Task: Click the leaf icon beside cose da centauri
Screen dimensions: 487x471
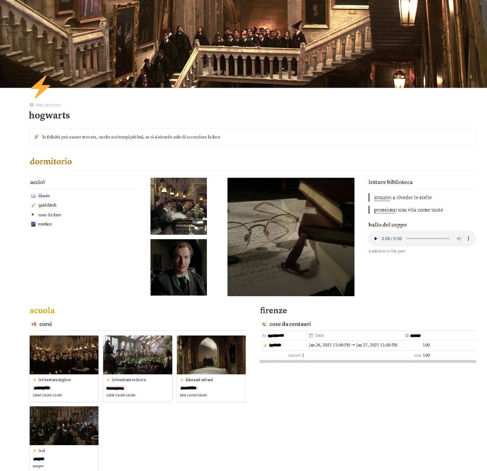Action: pyautogui.click(x=264, y=324)
